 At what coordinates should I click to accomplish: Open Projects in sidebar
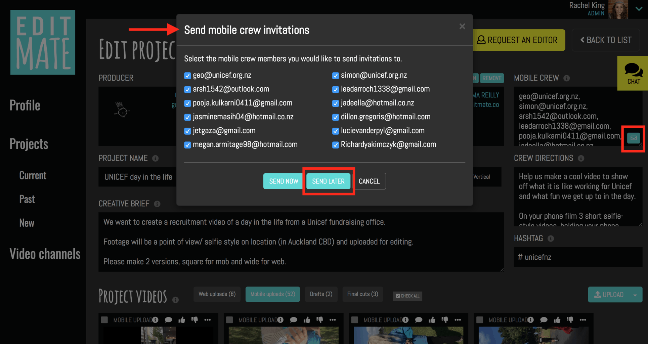pyautogui.click(x=29, y=144)
